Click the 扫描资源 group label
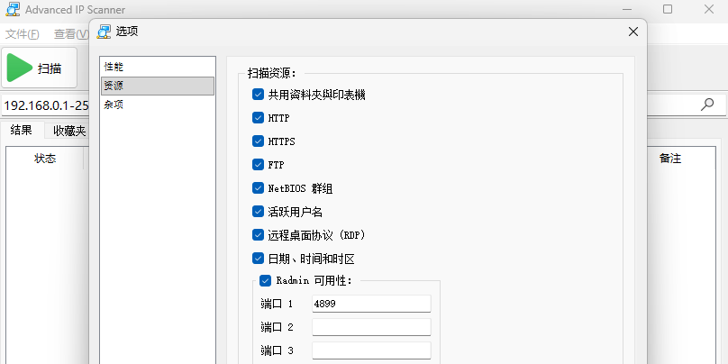This screenshot has height=364, width=728. pyautogui.click(x=271, y=73)
